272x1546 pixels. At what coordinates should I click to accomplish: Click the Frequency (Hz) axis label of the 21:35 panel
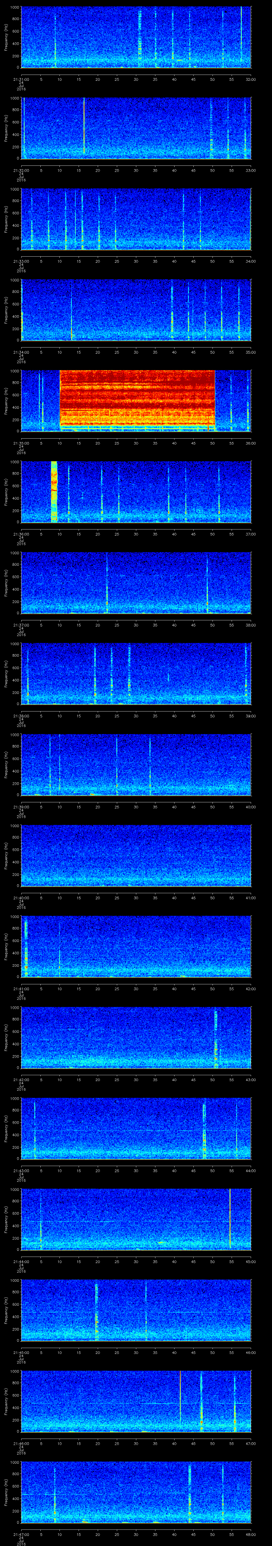coord(6,401)
